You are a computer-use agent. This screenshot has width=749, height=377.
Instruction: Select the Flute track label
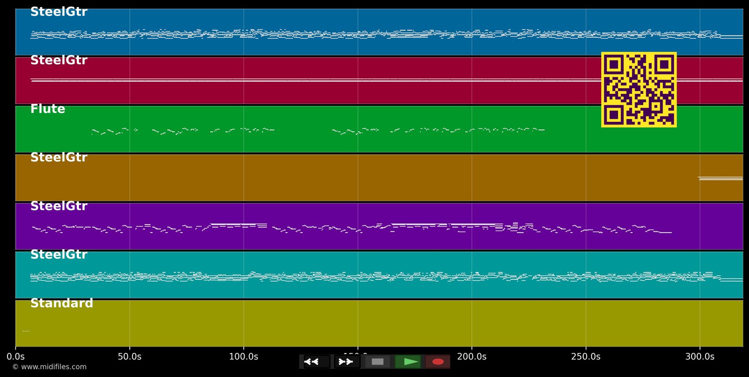[48, 109]
